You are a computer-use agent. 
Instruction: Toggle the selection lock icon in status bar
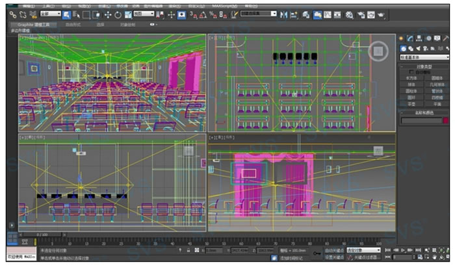coord(188,249)
